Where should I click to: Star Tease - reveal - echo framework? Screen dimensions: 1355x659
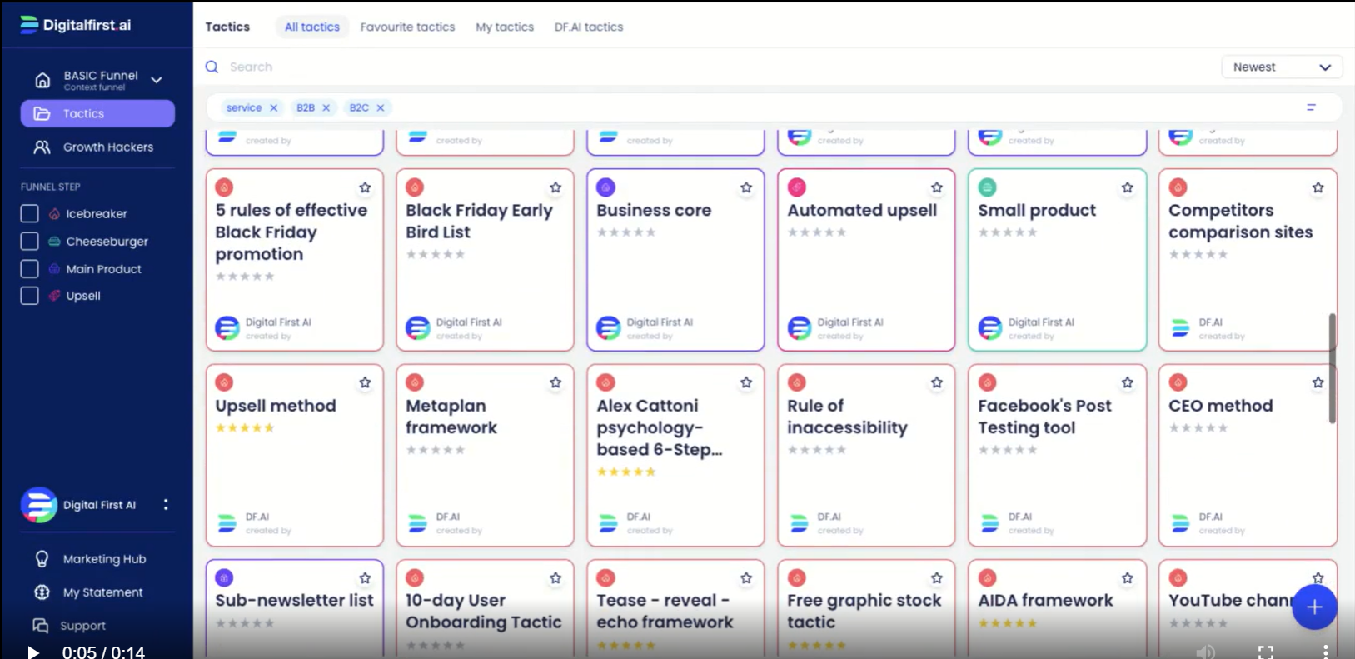(746, 577)
